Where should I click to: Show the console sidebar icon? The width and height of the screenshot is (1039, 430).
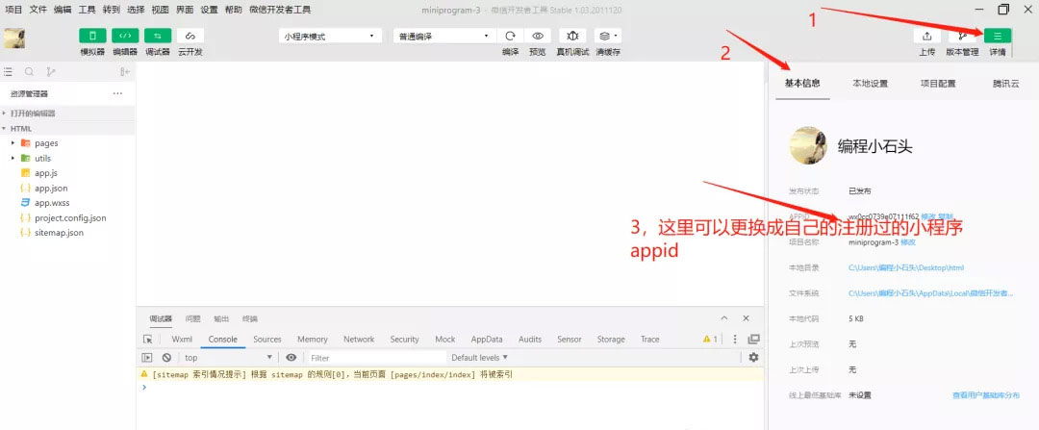pyautogui.click(x=148, y=357)
